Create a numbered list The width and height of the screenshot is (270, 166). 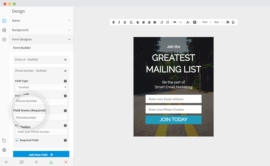click(x=162, y=22)
